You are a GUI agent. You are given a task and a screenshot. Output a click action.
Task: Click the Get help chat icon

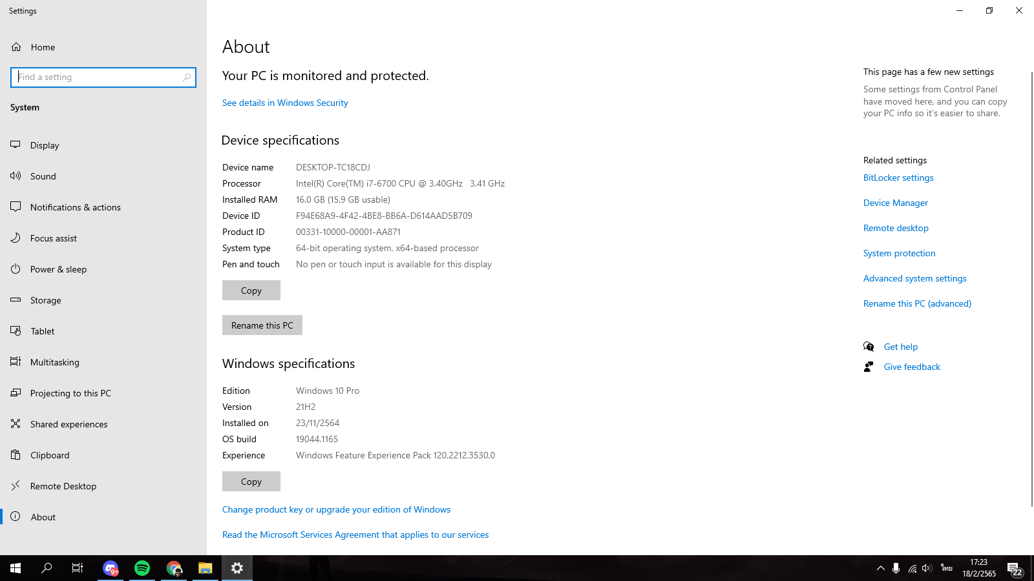tap(869, 347)
